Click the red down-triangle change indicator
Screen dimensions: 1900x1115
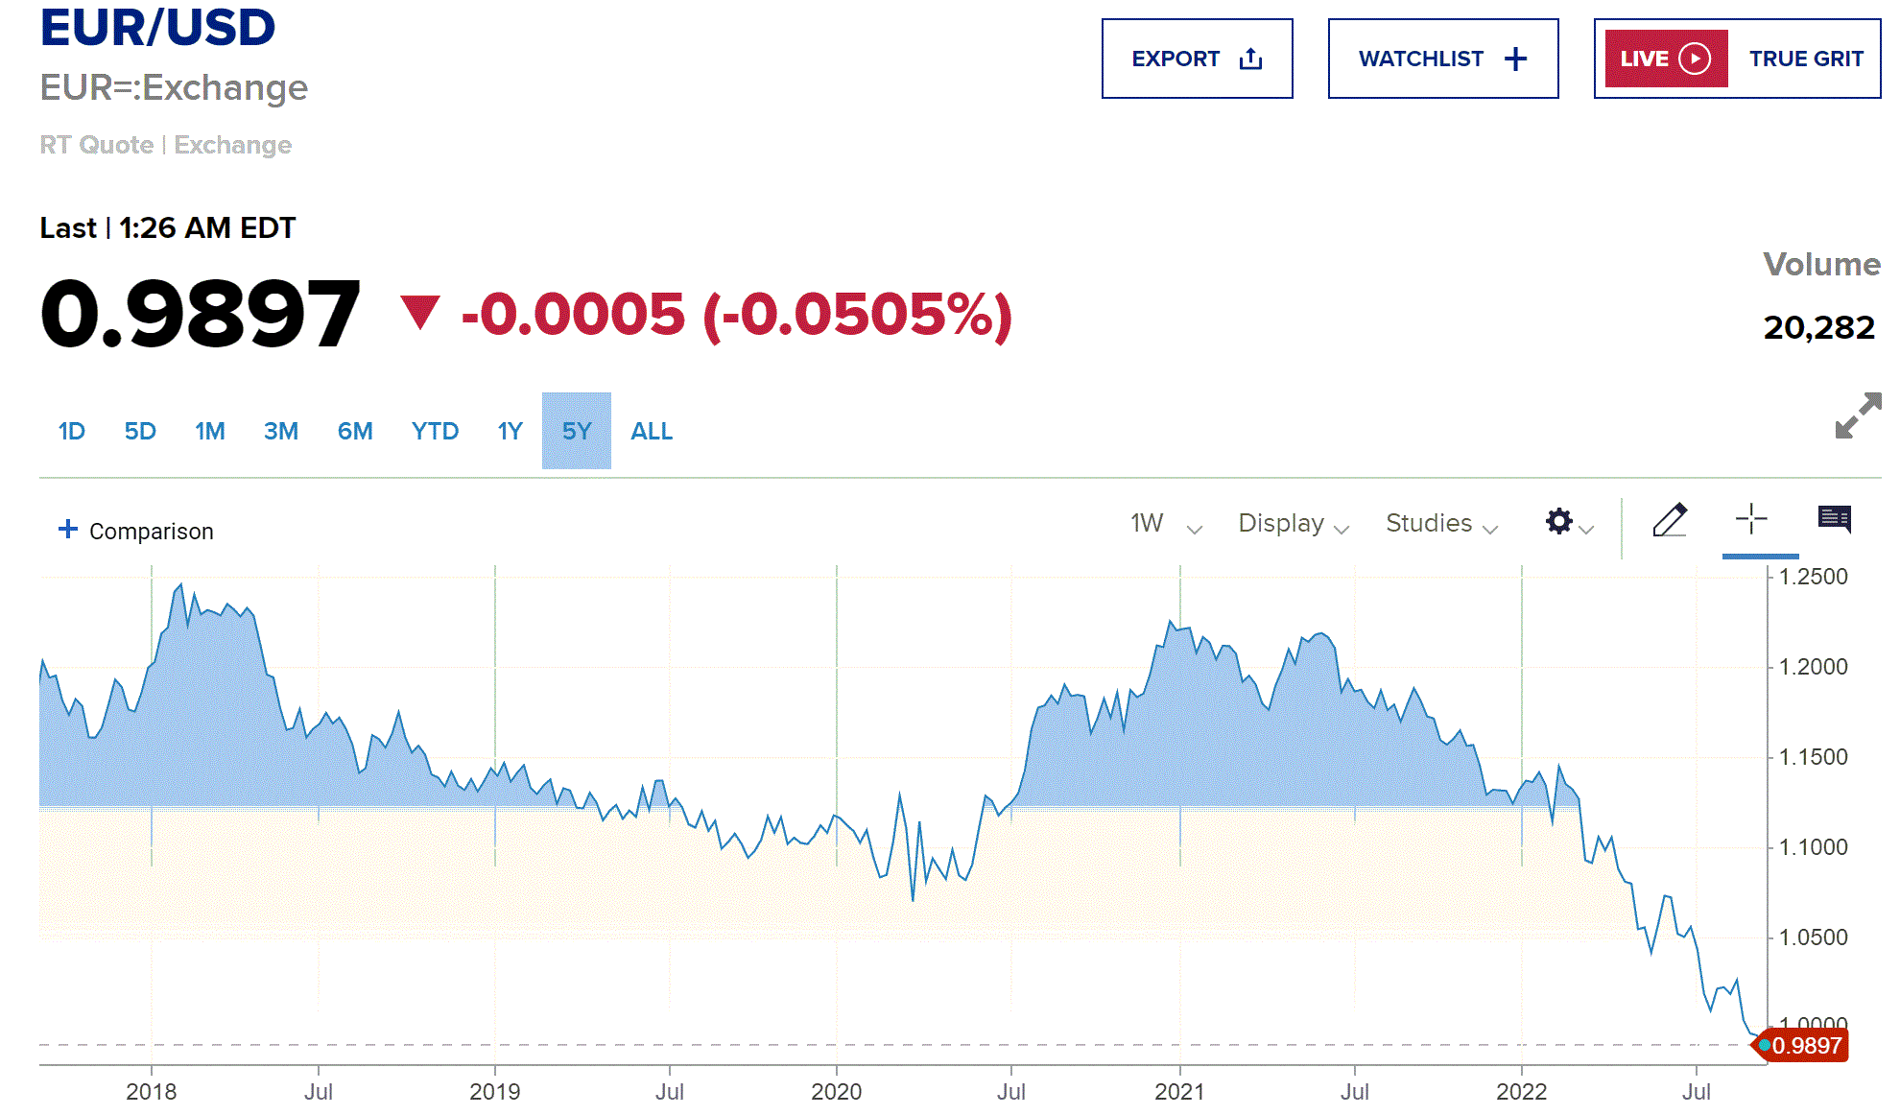click(x=419, y=312)
